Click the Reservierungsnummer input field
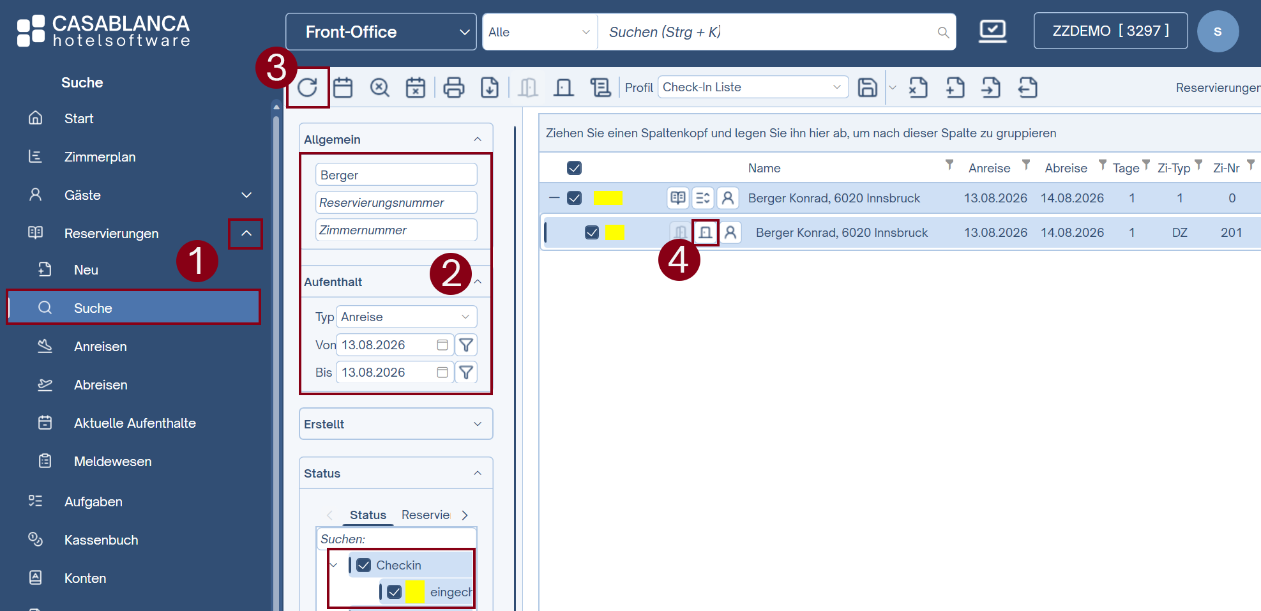The height and width of the screenshot is (611, 1261). 396,202
